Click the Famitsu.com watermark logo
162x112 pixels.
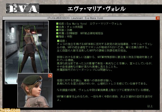point(10,110)
